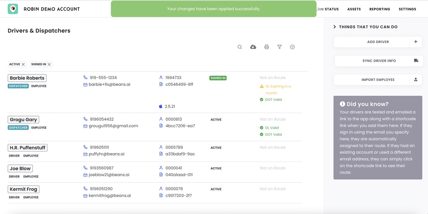The image size is (428, 214).
Task: Click phone icon for Barbie Roberts
Action: click(86, 77)
